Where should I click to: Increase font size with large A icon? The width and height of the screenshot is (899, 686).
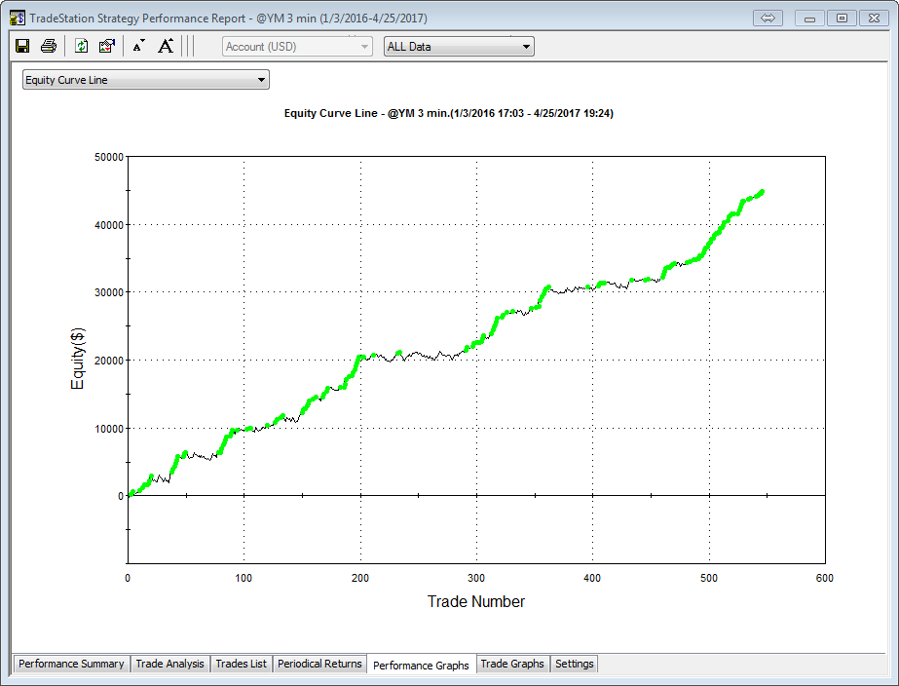click(166, 46)
